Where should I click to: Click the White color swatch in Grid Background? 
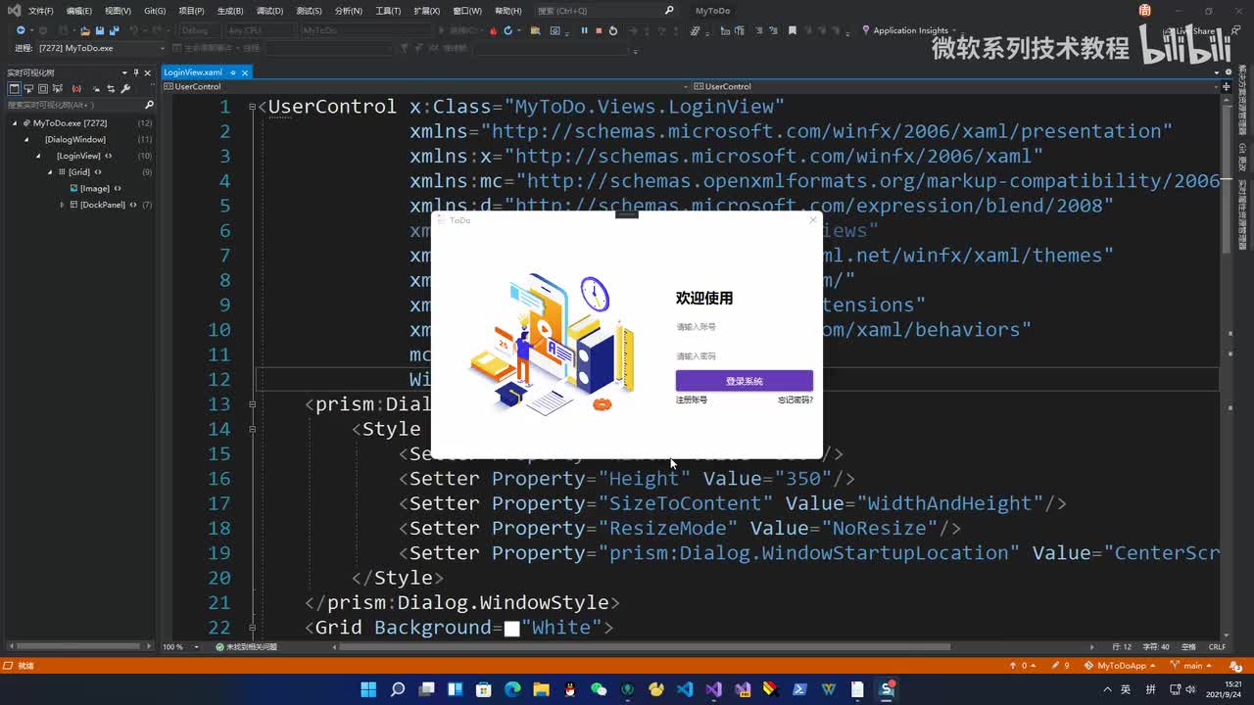511,629
